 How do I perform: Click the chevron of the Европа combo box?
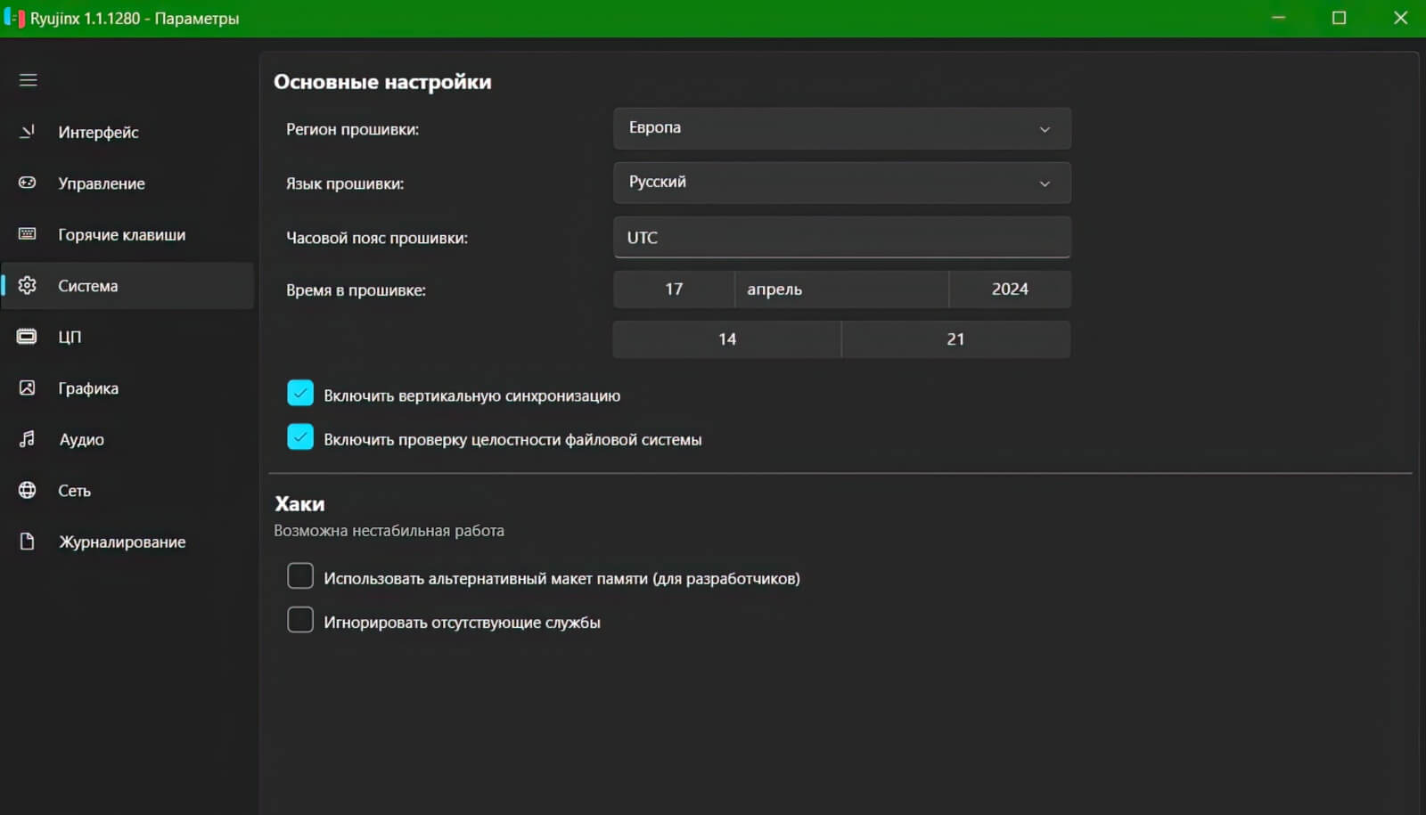[x=1045, y=129]
